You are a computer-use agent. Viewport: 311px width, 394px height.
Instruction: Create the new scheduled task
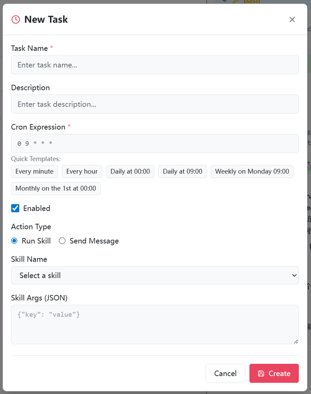274,373
